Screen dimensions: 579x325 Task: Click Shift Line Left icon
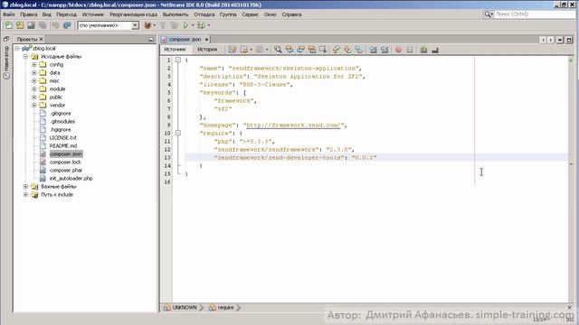click(373, 50)
